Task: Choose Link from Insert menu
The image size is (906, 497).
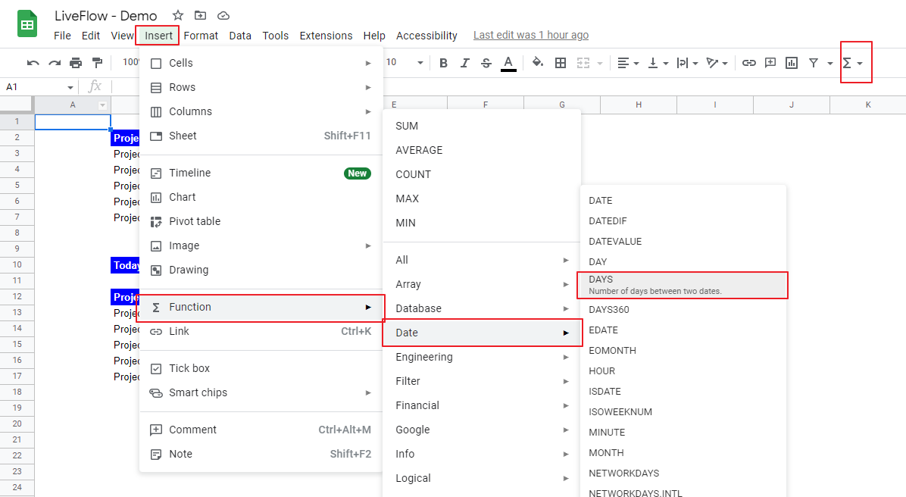Action: pos(261,331)
